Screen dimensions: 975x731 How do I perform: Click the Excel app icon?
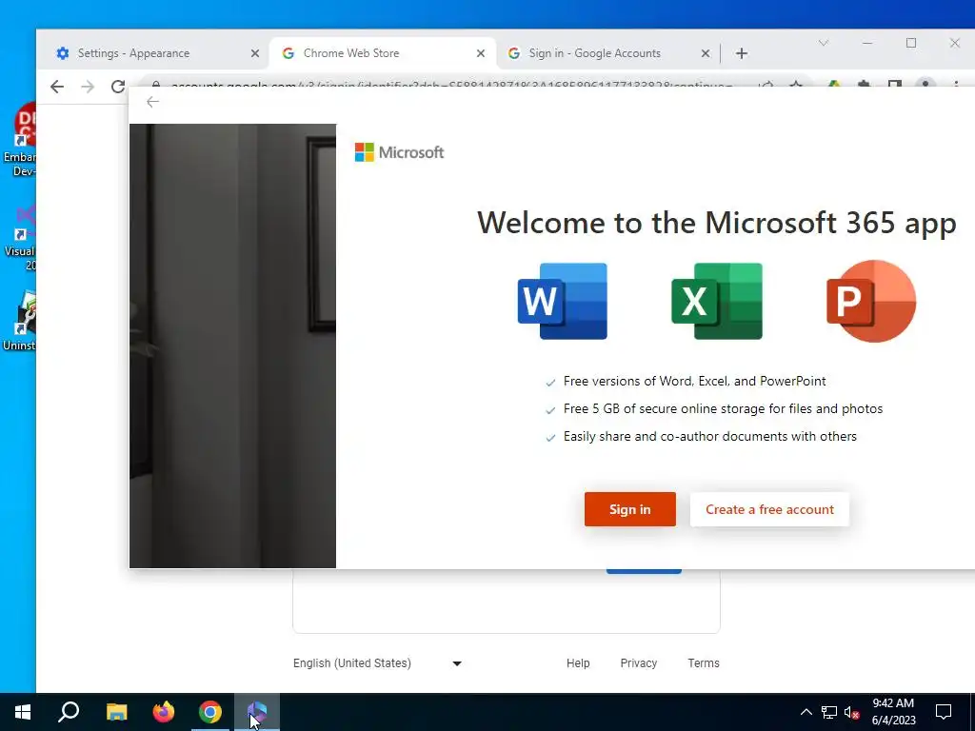pos(717,301)
